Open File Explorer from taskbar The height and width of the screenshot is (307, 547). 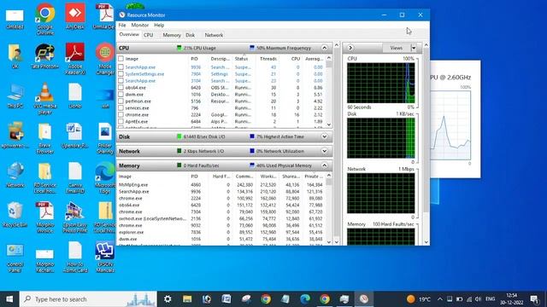tap(187, 299)
